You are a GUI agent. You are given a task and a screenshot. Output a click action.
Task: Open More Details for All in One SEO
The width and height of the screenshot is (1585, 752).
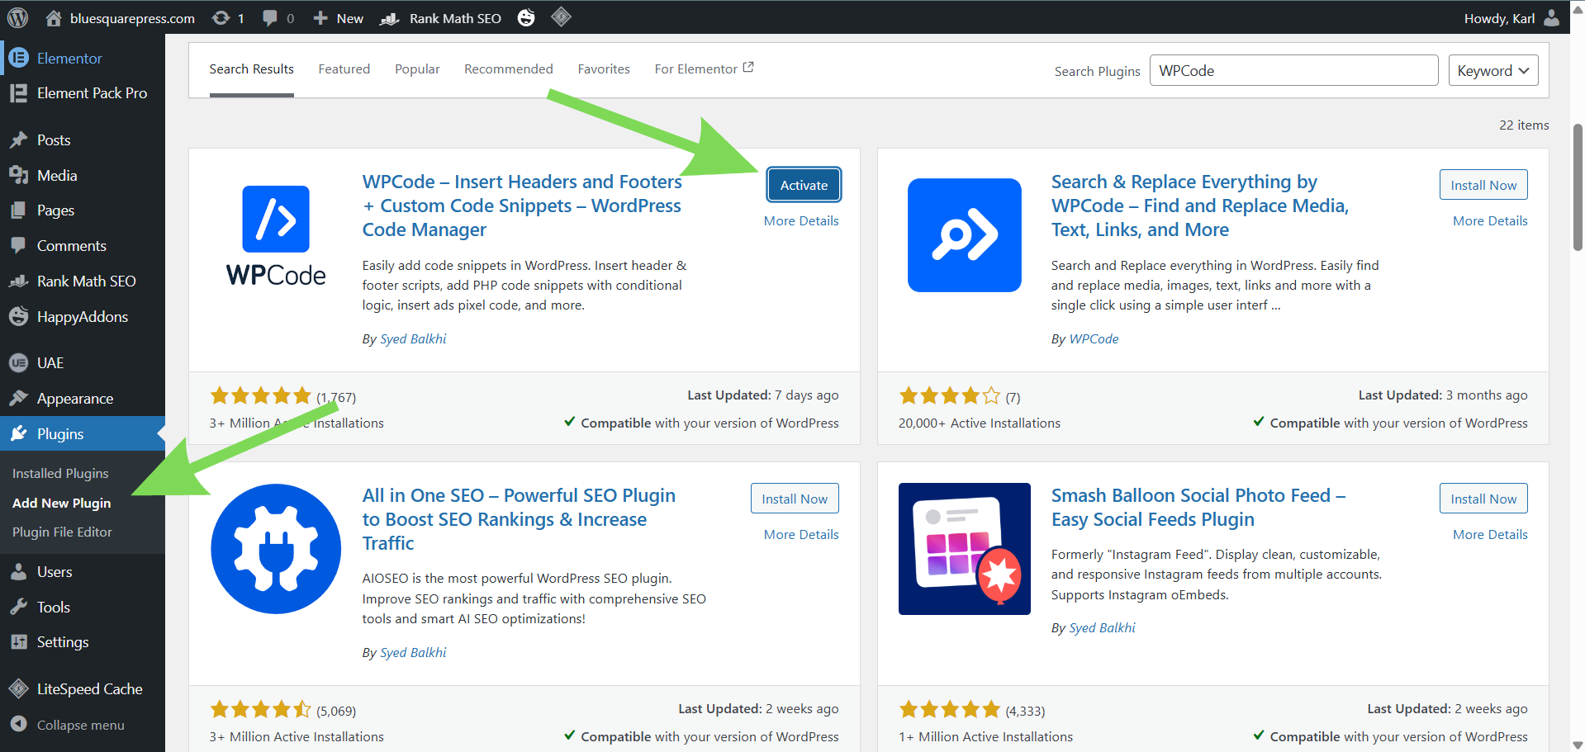[800, 535]
